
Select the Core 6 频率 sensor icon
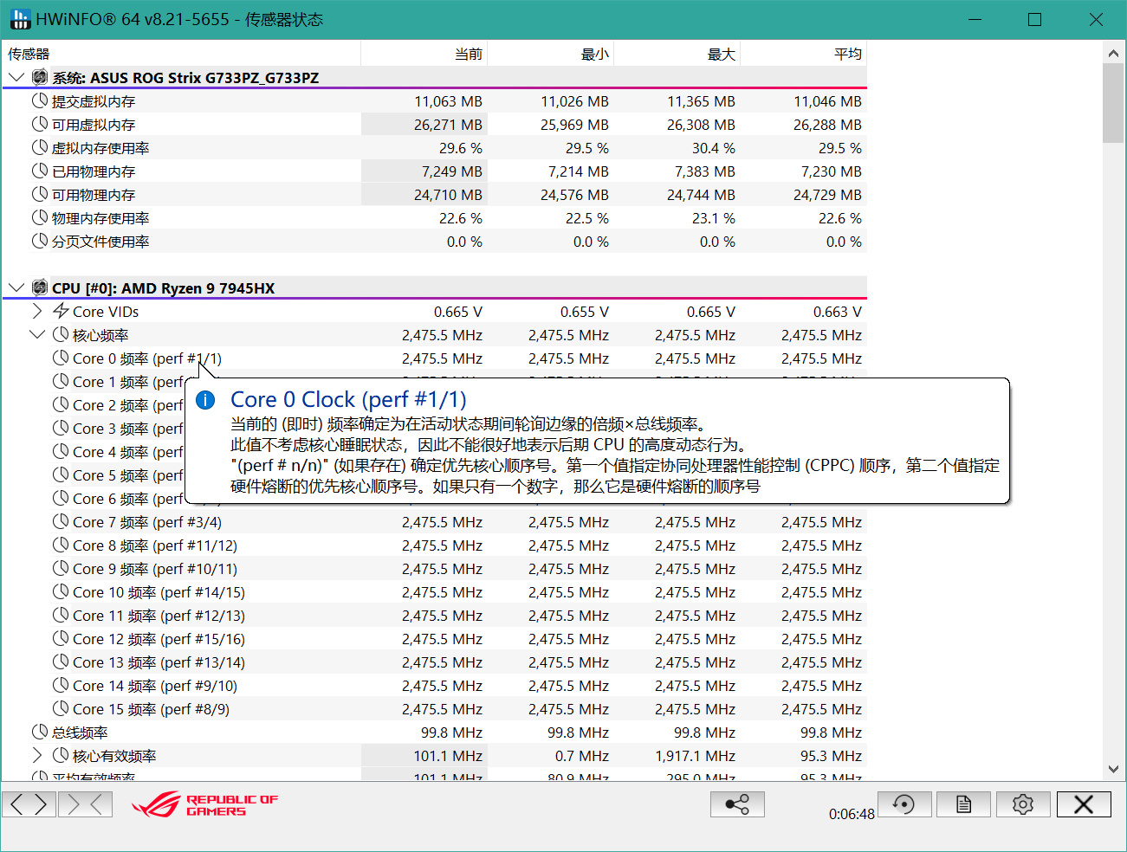point(61,498)
